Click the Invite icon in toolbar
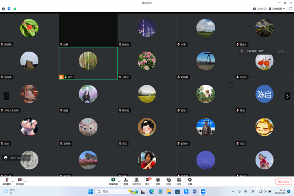294x196 pixels. point(126,180)
